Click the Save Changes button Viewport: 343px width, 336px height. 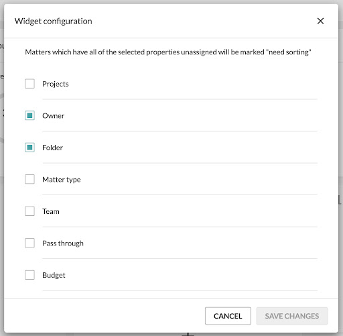[x=292, y=316]
